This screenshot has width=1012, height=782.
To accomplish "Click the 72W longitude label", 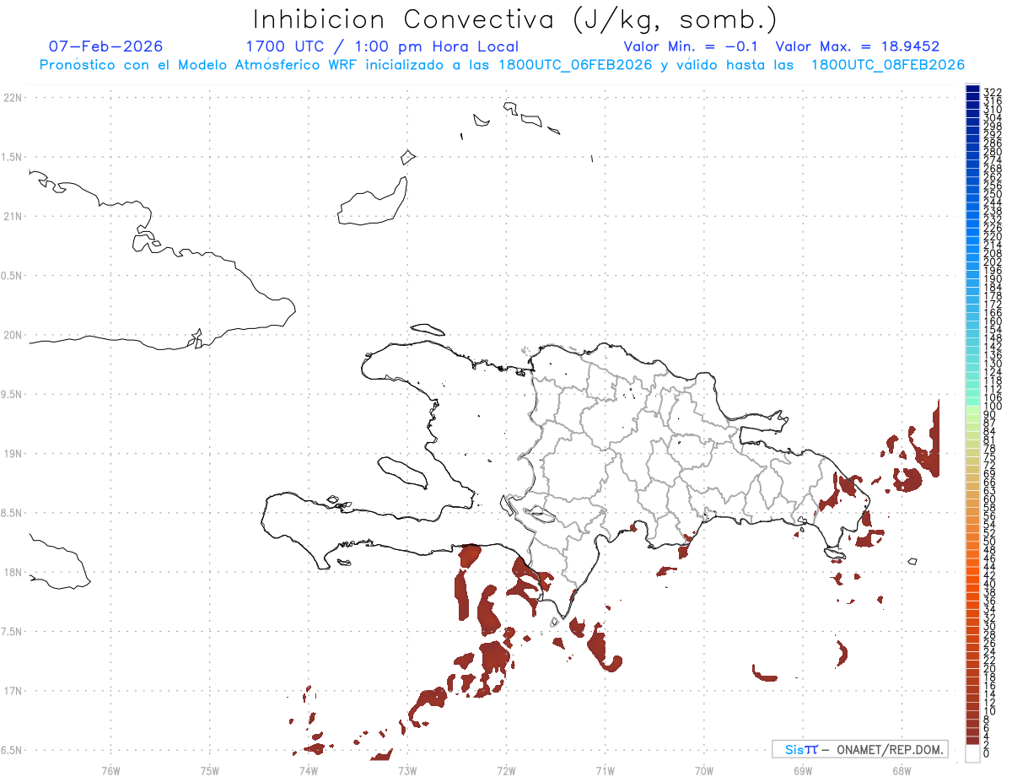I will (x=506, y=769).
